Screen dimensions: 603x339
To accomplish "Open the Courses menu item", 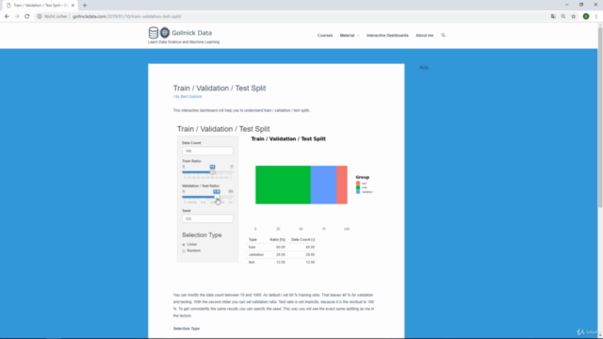I will click(x=325, y=36).
